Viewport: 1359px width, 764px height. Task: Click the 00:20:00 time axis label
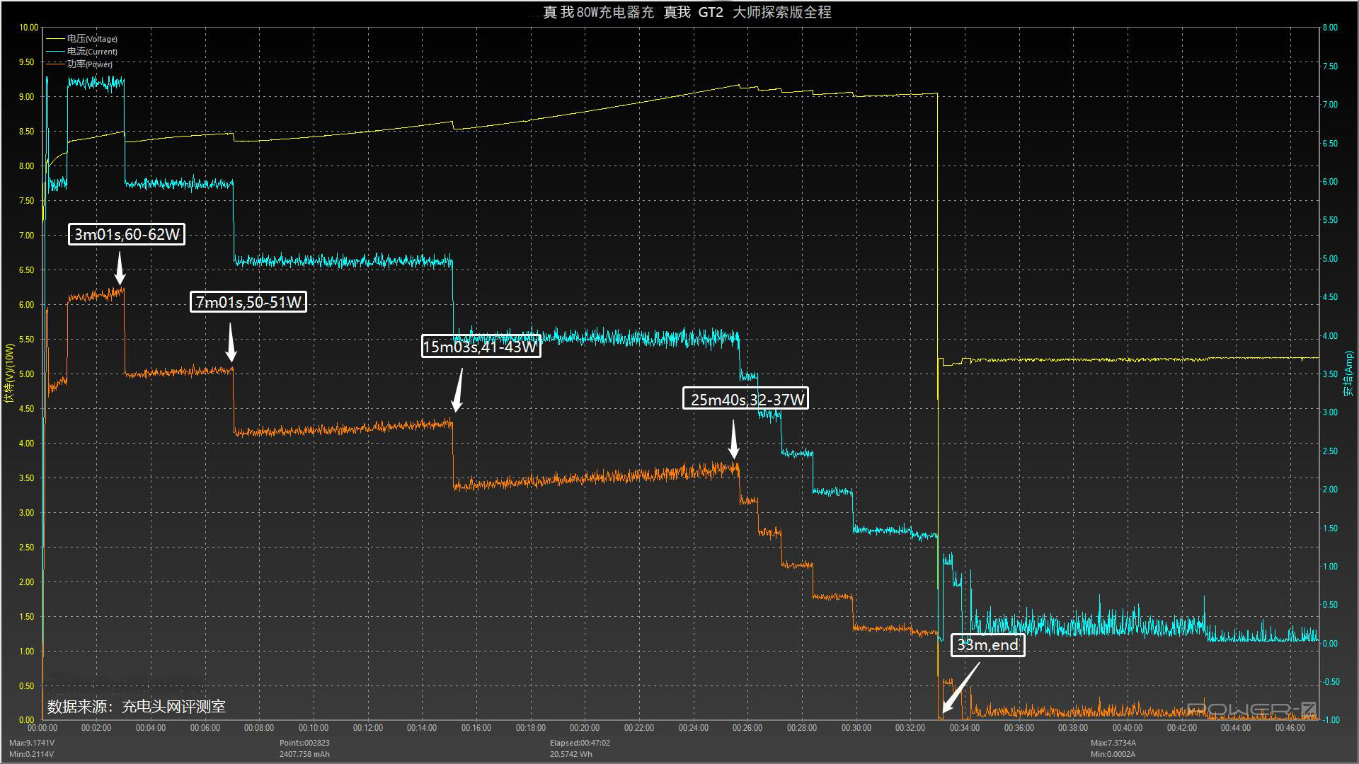(585, 728)
